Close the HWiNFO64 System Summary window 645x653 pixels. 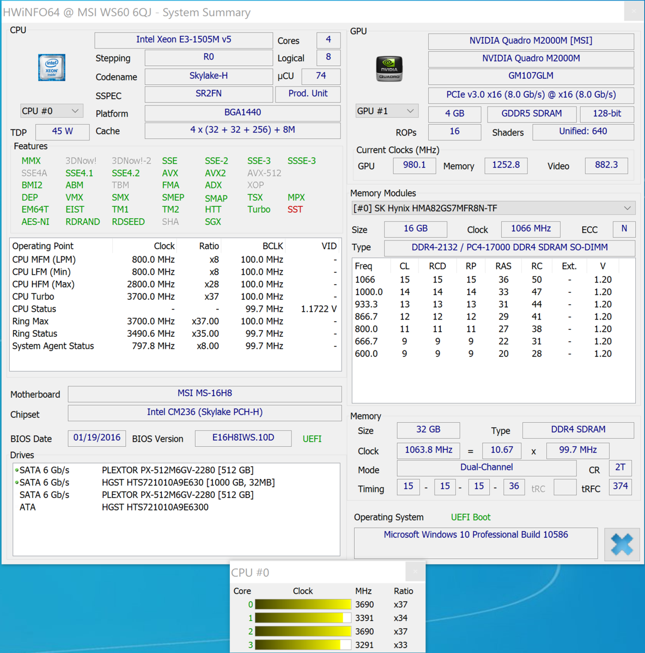(634, 11)
